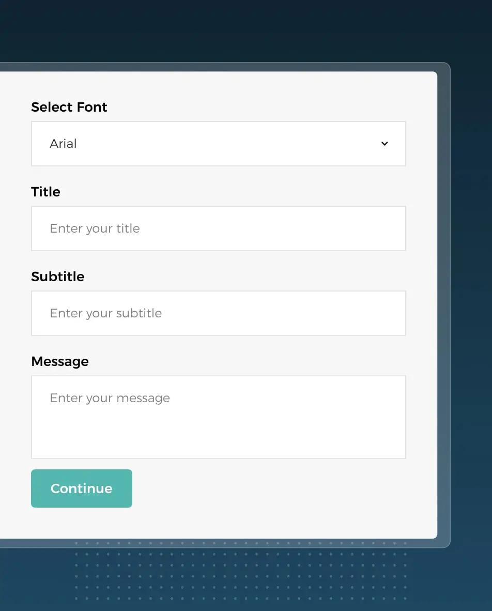Click the Subtitle text field
The width and height of the screenshot is (492, 611).
(x=218, y=313)
